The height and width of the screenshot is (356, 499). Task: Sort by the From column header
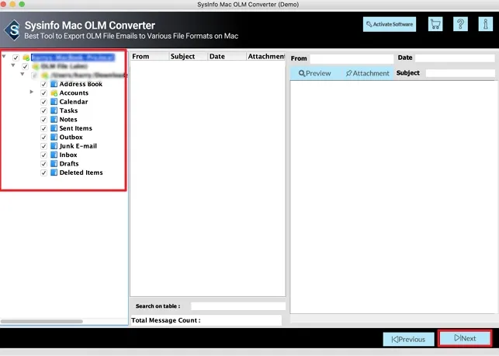150,57
